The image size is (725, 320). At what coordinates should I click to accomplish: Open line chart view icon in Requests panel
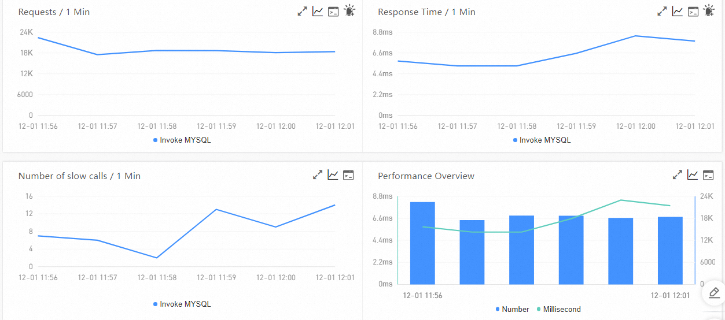click(318, 11)
